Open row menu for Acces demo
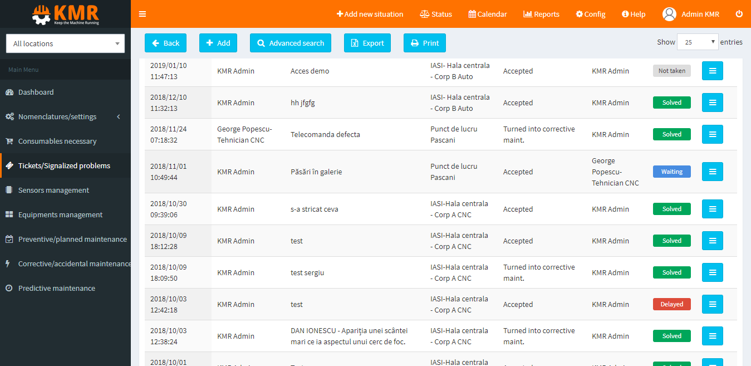 (713, 71)
